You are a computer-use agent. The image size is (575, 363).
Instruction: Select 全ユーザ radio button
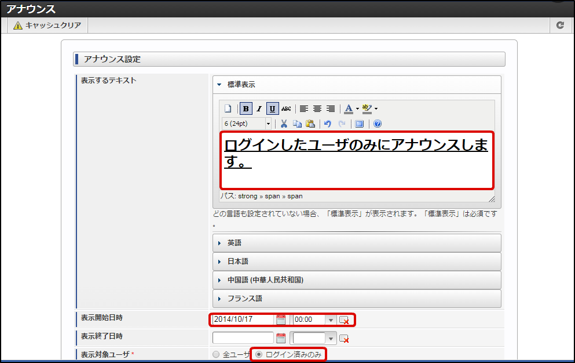click(x=216, y=354)
